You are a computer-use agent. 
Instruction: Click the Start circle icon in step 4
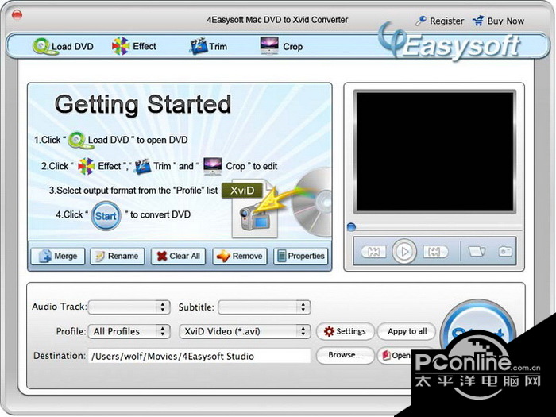pos(106,215)
